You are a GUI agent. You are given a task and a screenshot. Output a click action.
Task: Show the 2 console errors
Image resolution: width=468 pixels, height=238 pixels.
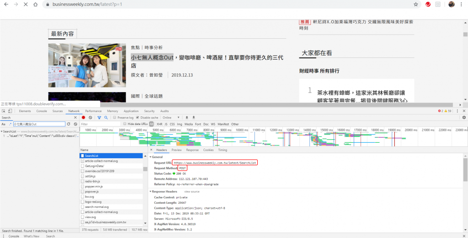point(441,111)
